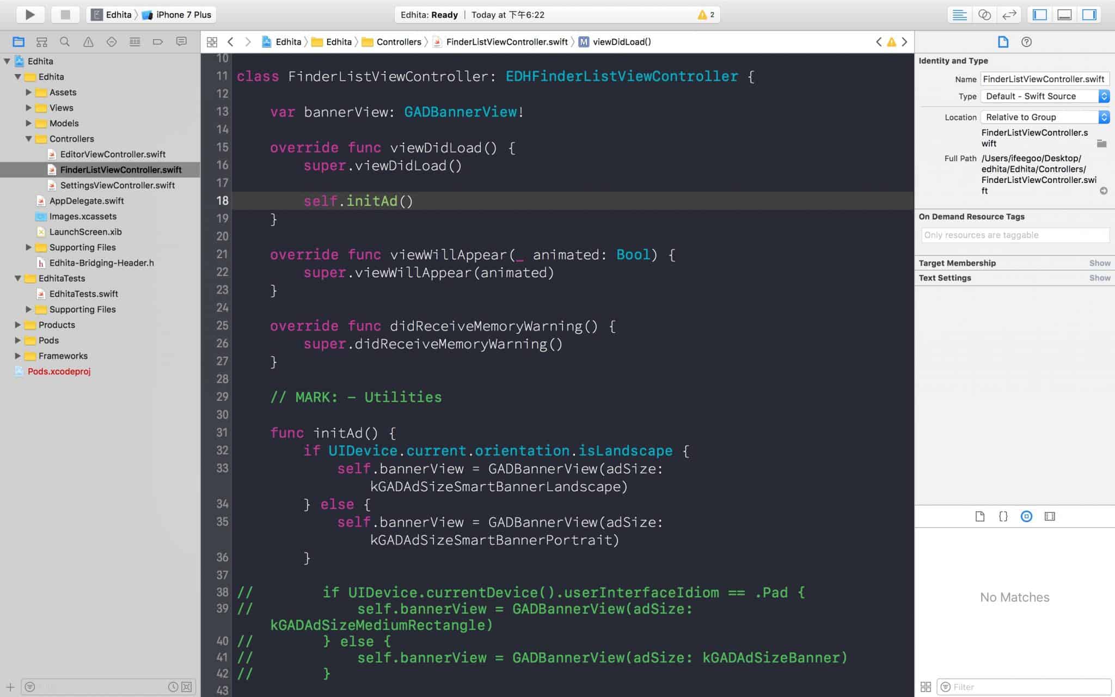Add a new file with plus button

pos(10,687)
